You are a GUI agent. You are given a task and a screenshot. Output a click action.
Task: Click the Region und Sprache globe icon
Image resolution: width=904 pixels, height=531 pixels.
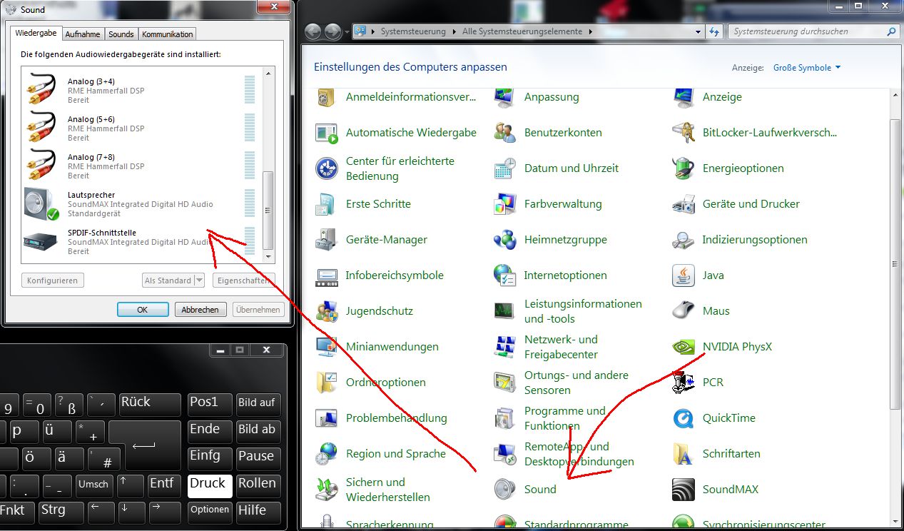click(x=327, y=454)
